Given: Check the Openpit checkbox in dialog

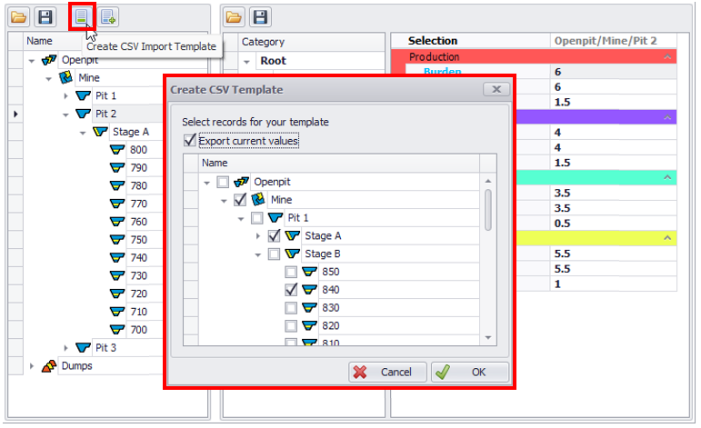Looking at the screenshot, I should tap(223, 182).
